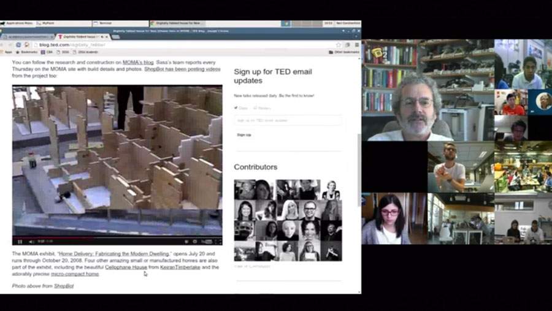The width and height of the screenshot is (552, 311).
Task: Open the Apps bookmark shortcut
Action: coord(6,52)
